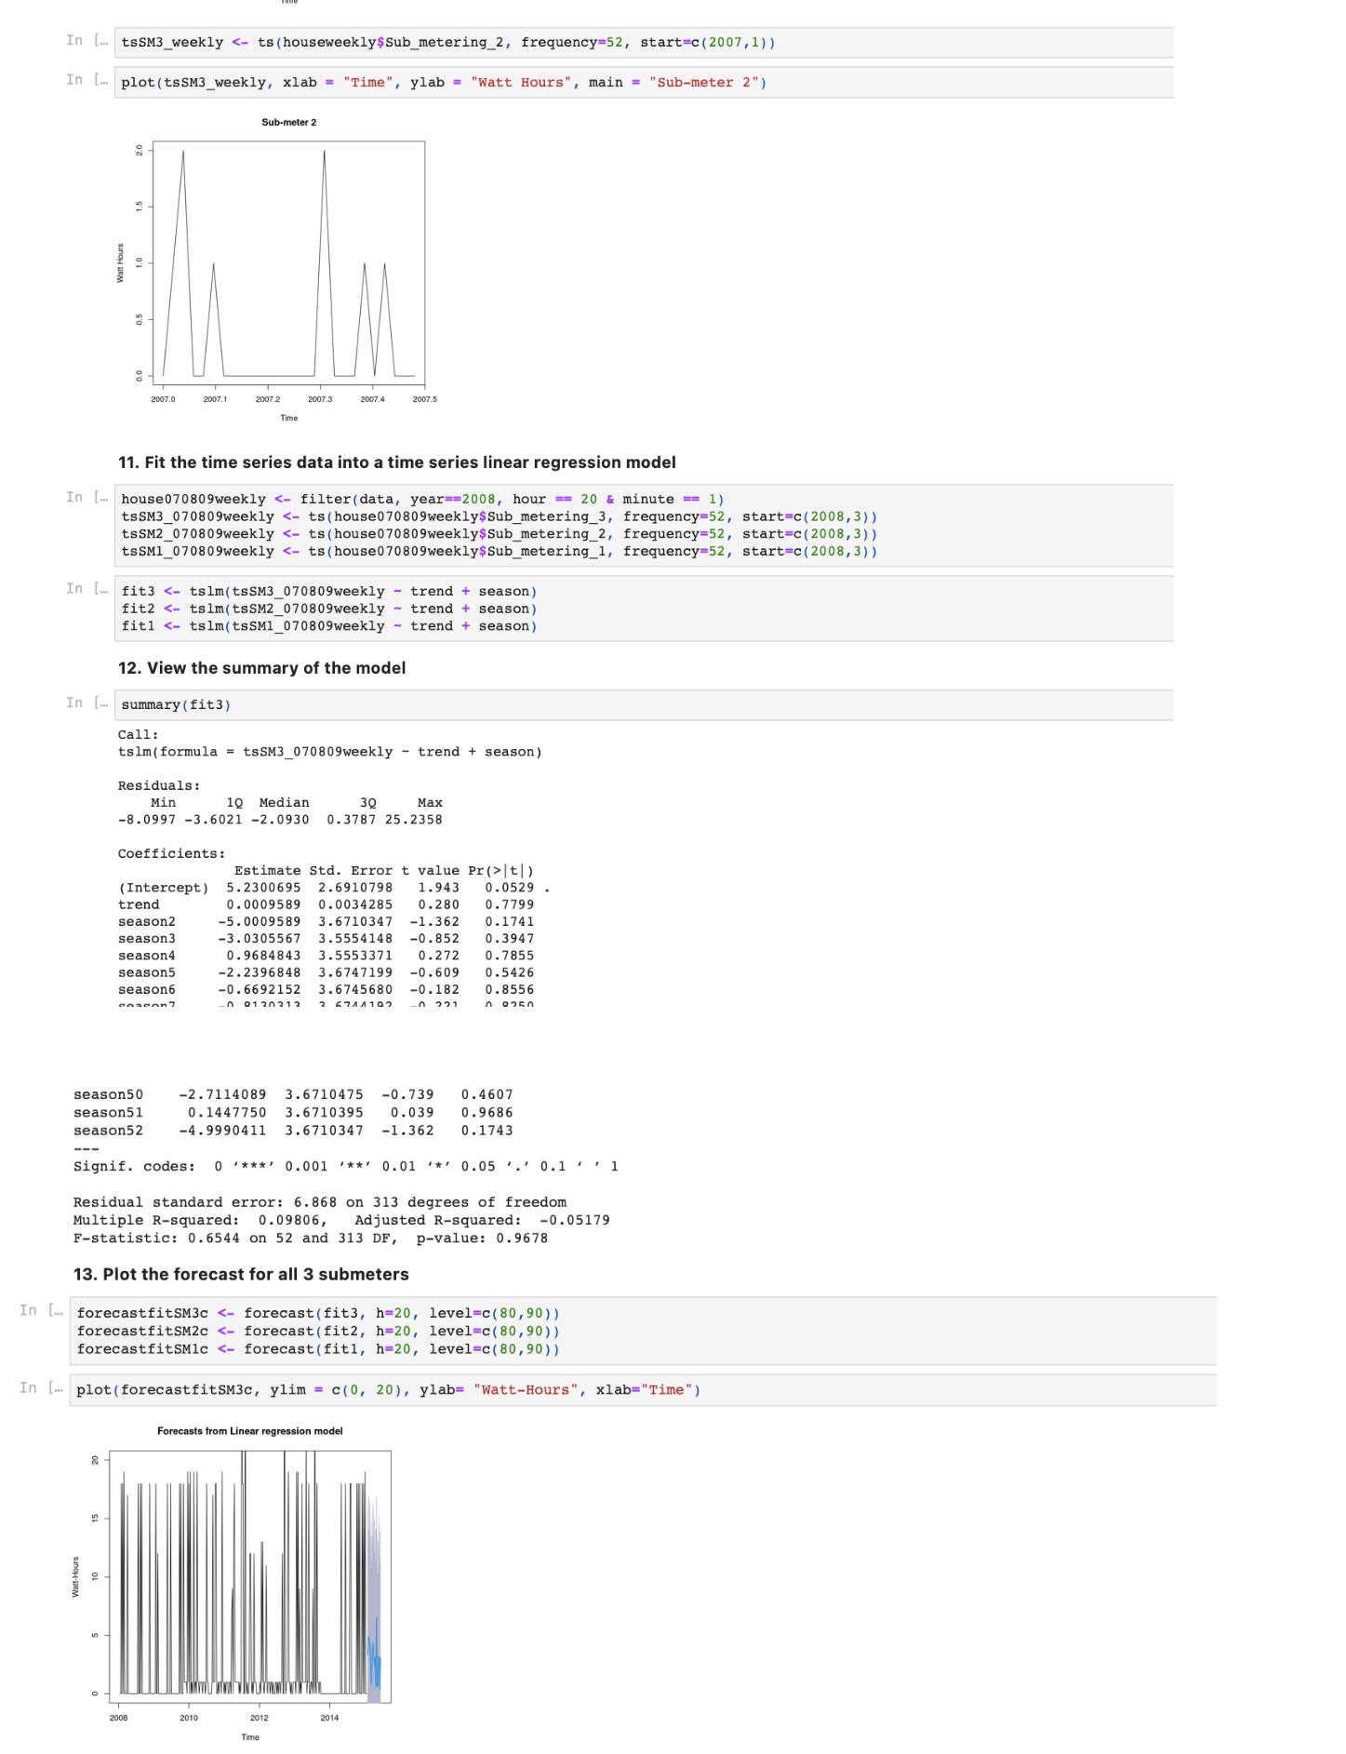The image size is (1346, 1754).
Task: Click the forecastfitSM1c assignment line
Action: click(318, 1349)
